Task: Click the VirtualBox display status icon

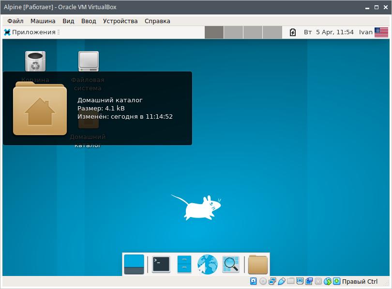Action: [x=300, y=281]
